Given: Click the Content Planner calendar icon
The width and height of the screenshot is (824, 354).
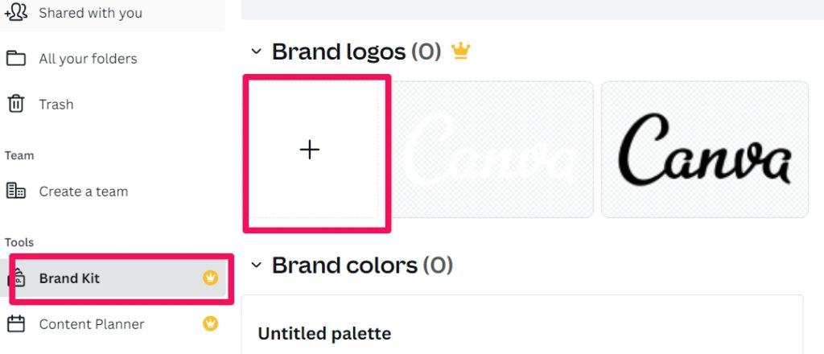Looking at the screenshot, I should click(x=16, y=323).
